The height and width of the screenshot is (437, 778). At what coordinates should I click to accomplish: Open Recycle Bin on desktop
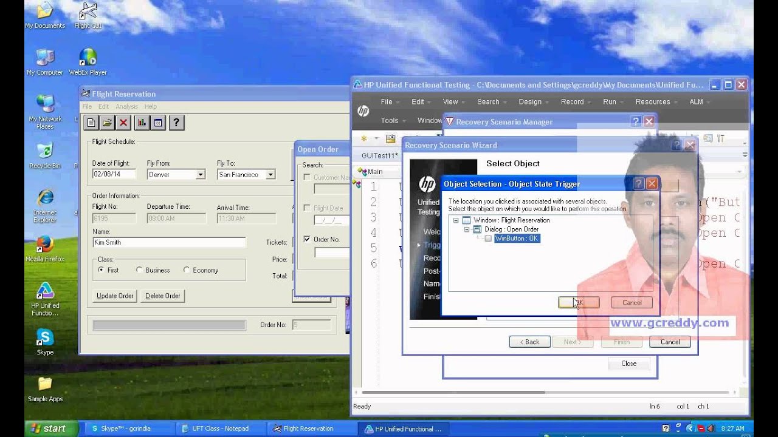45,156
